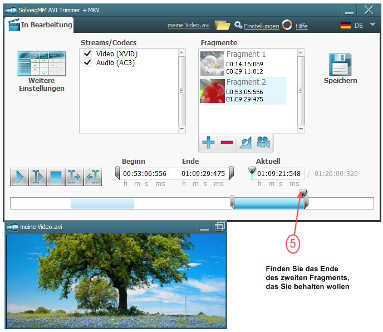
Task: Click the Beginn field left bracket handle
Action: 117,173
